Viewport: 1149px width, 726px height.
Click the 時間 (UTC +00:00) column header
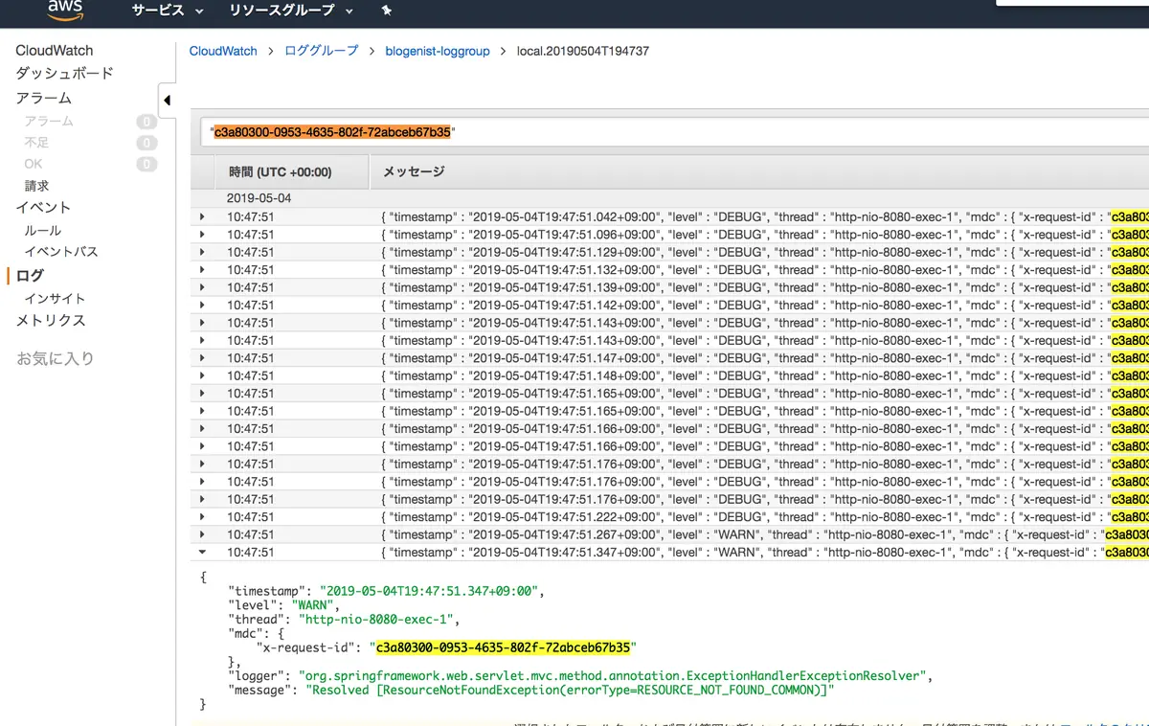tap(280, 172)
